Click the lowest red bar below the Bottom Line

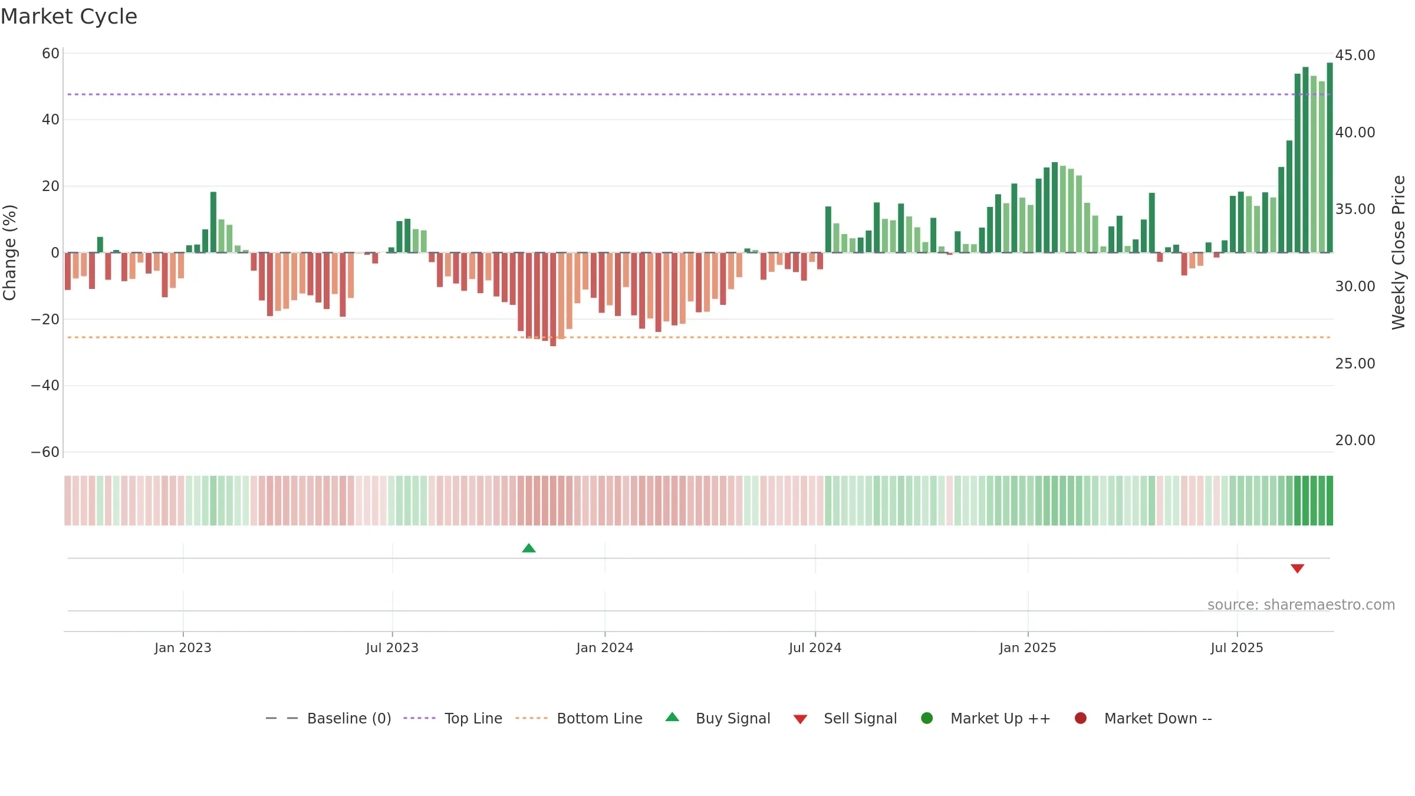point(553,300)
